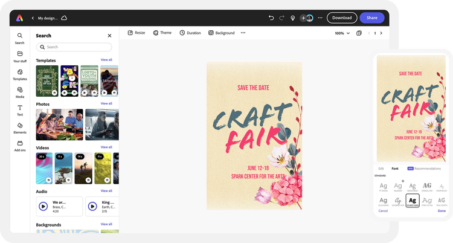Select the SAVE THE DATE text on canvas
This screenshot has height=243, width=453.
[x=253, y=88]
